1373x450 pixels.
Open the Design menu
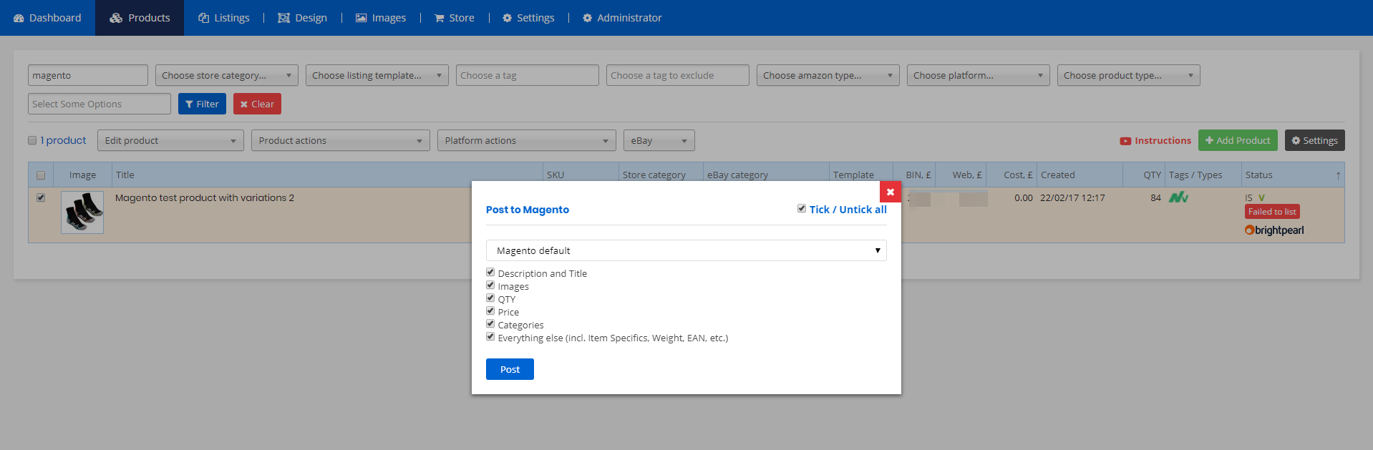point(303,18)
